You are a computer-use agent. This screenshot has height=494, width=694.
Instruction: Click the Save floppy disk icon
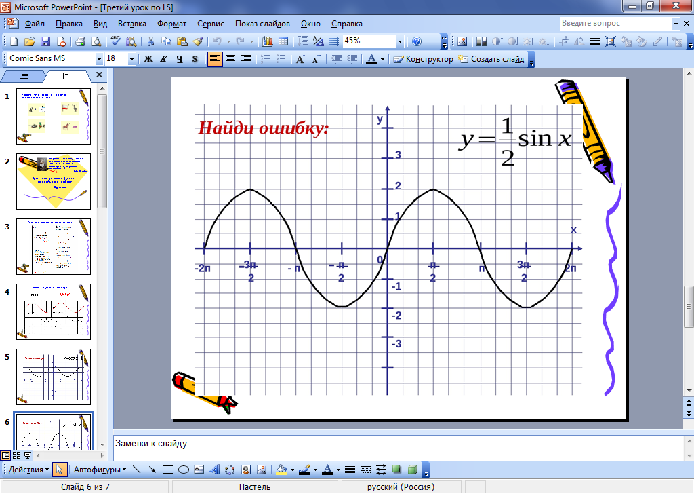(x=46, y=41)
